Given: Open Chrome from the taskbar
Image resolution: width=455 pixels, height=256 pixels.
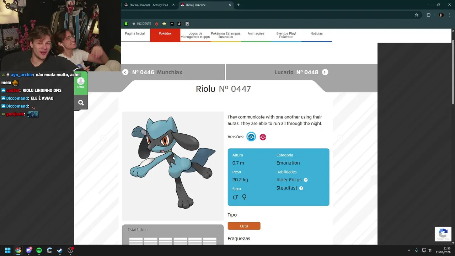Looking at the screenshot, I should [18, 250].
